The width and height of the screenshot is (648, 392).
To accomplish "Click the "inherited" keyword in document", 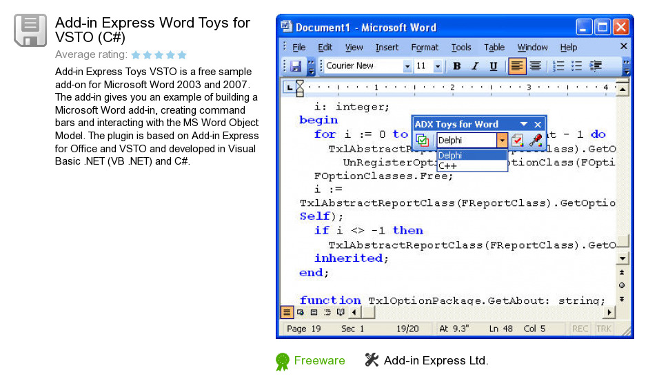I will click(348, 258).
